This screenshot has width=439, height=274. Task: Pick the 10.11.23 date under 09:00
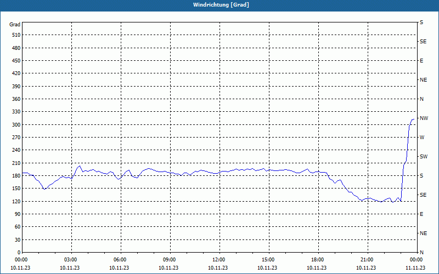[x=168, y=268]
